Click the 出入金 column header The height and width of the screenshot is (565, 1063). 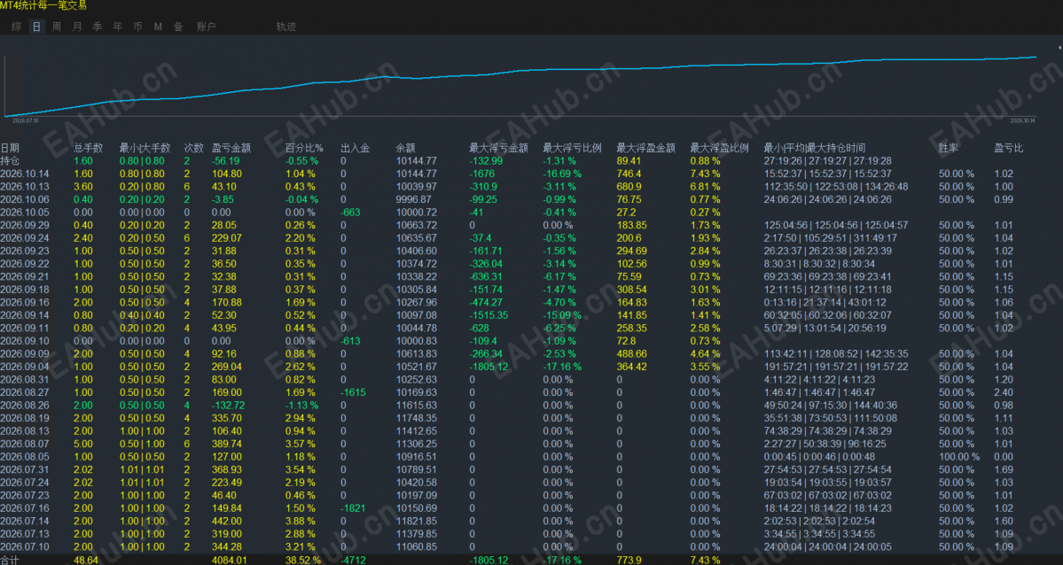click(356, 149)
